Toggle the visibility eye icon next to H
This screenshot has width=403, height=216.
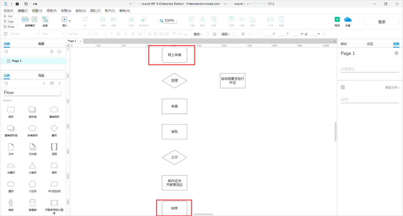coord(323,34)
